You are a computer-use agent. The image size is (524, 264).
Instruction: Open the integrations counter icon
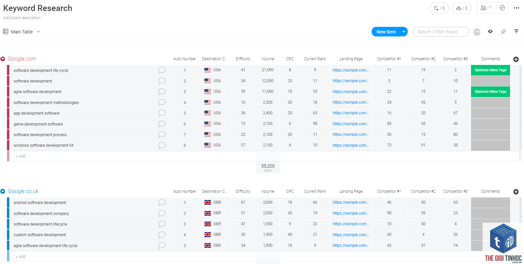click(x=439, y=8)
